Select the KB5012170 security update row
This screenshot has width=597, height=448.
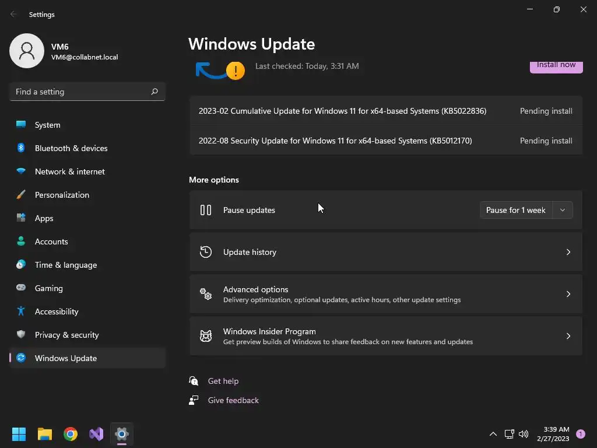click(x=386, y=141)
